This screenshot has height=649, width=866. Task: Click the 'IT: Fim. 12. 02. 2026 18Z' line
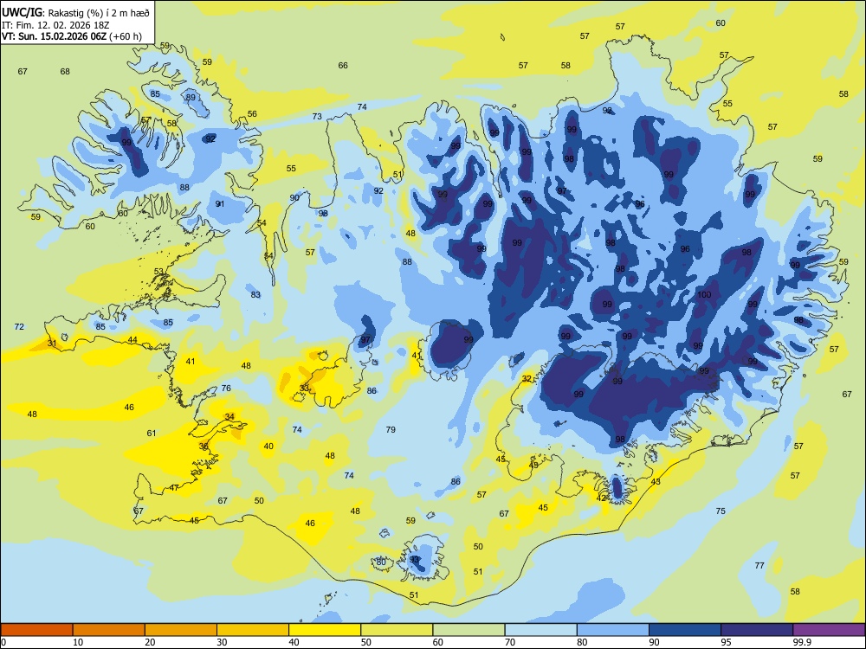pyautogui.click(x=54, y=25)
